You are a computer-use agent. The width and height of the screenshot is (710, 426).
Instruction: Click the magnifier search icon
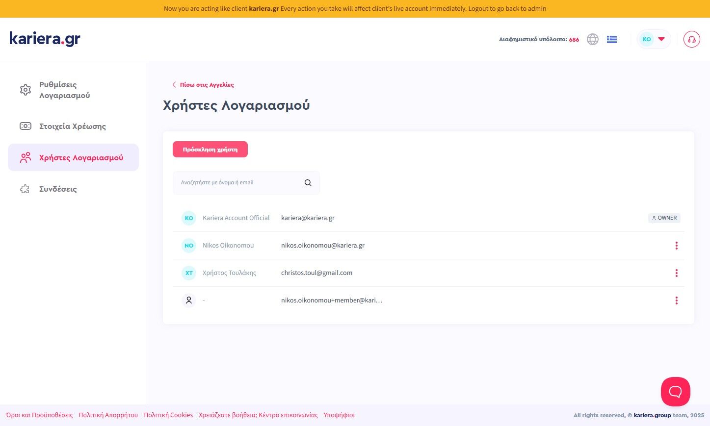pyautogui.click(x=308, y=183)
